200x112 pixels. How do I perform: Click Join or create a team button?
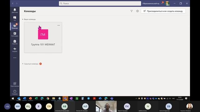point(163,11)
